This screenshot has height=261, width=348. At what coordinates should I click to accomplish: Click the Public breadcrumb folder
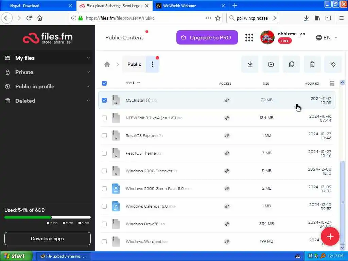pyautogui.click(x=134, y=64)
